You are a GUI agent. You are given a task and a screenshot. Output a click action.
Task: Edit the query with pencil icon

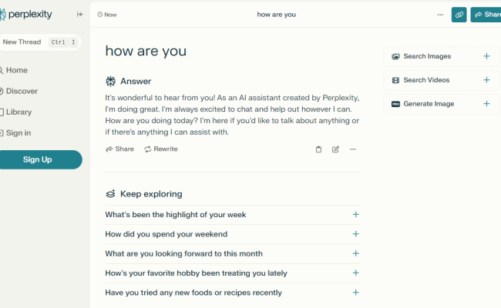pyautogui.click(x=335, y=149)
